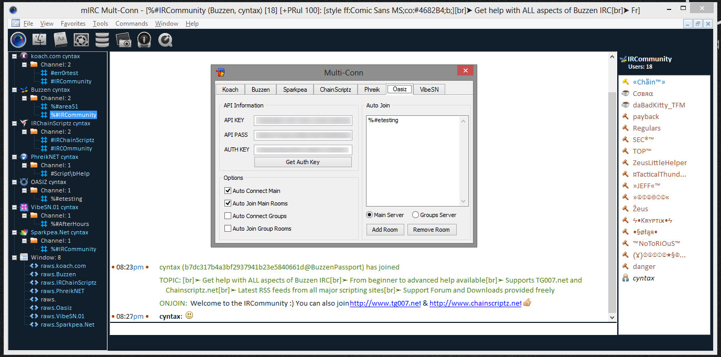Collapse Channel: 2 under koach.com

[x=24, y=64]
